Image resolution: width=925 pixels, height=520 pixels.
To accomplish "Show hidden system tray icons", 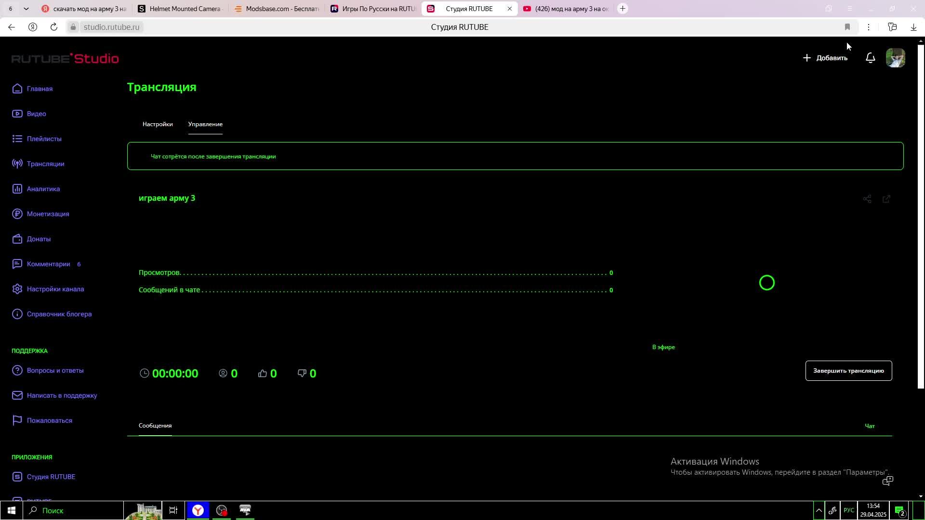I will [819, 510].
